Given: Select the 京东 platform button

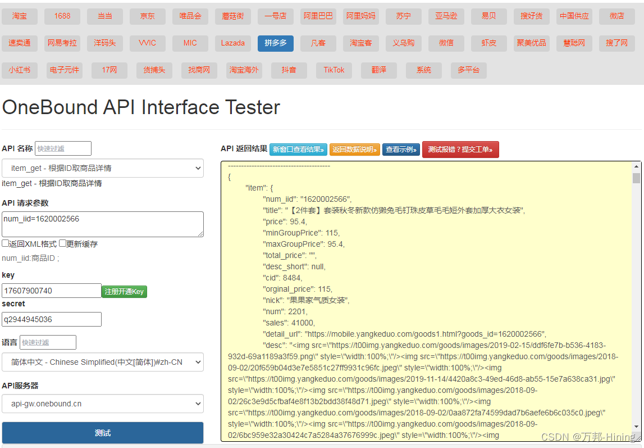Looking at the screenshot, I should [x=147, y=16].
